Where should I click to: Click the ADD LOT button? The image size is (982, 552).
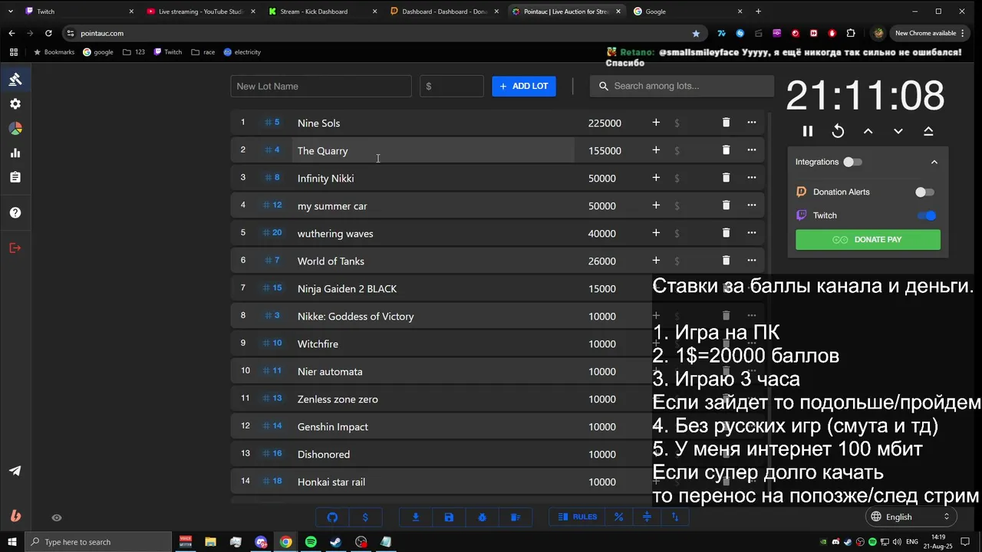(x=524, y=86)
